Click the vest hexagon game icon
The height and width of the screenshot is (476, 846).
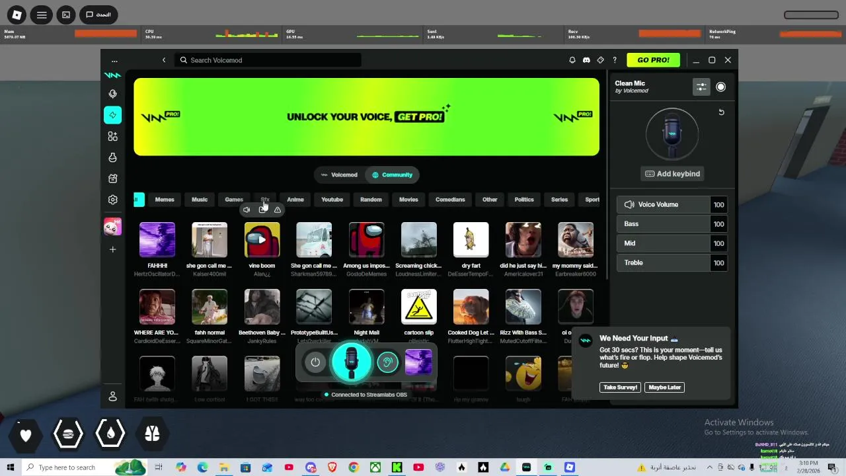[x=152, y=434]
